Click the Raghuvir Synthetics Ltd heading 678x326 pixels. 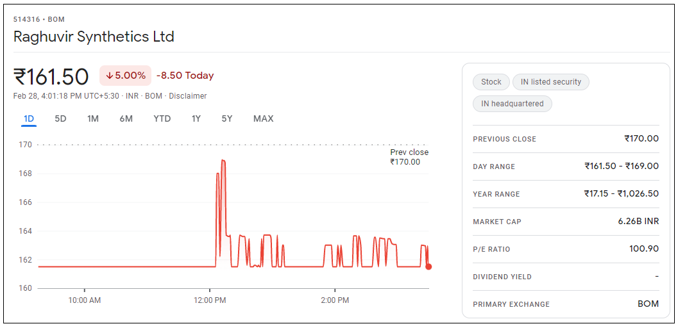click(94, 37)
